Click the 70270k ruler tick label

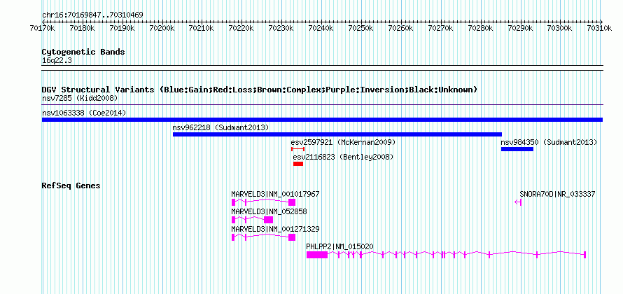coord(440,28)
